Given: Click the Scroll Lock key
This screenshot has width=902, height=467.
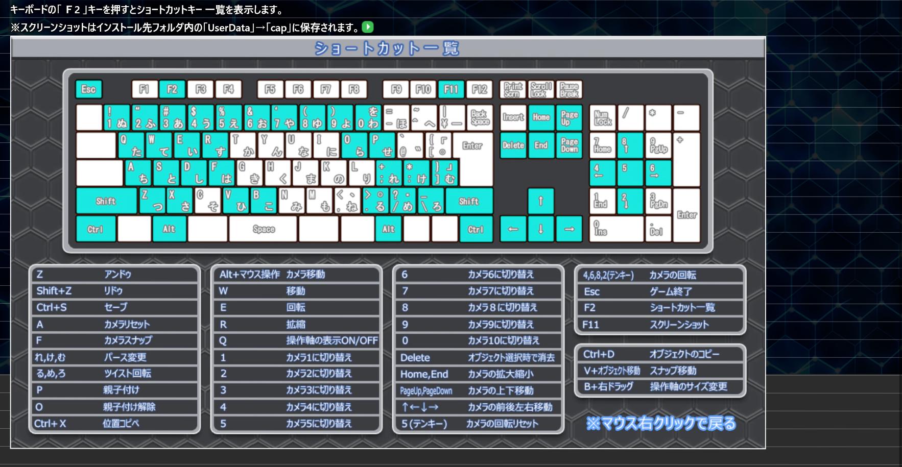Looking at the screenshot, I should (541, 89).
